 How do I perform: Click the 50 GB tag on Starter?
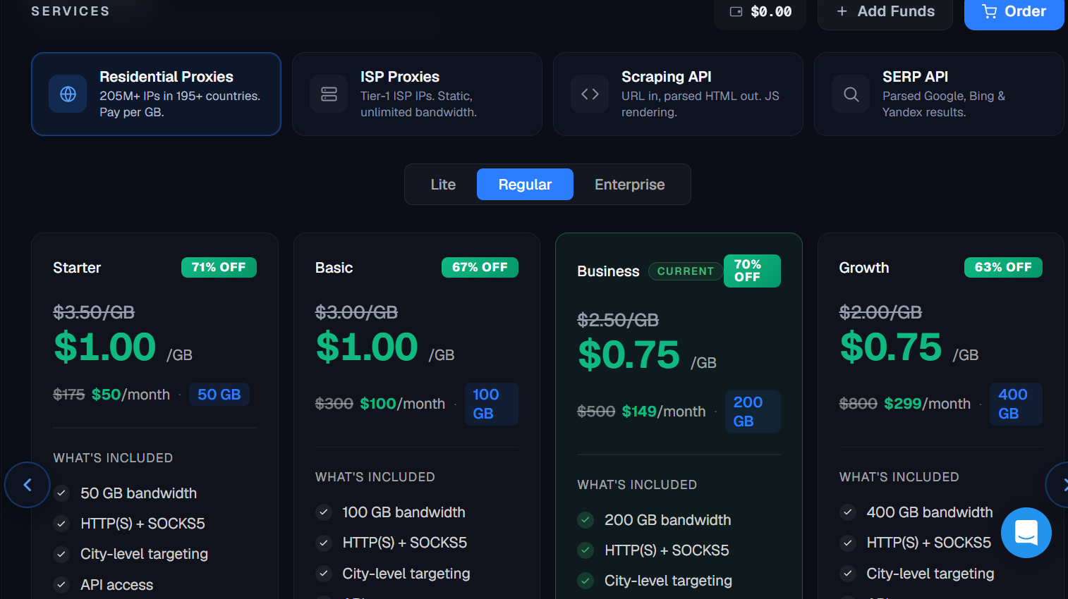219,395
